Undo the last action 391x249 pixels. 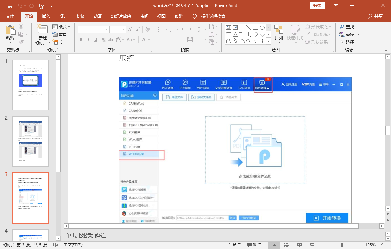click(20, 6)
